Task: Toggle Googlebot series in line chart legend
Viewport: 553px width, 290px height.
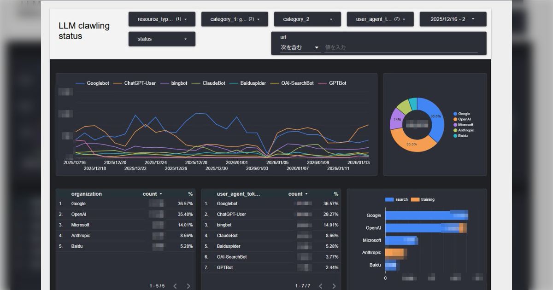Action: coord(93,83)
